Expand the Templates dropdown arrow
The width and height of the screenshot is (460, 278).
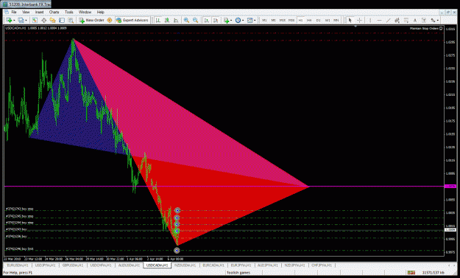tap(255, 20)
